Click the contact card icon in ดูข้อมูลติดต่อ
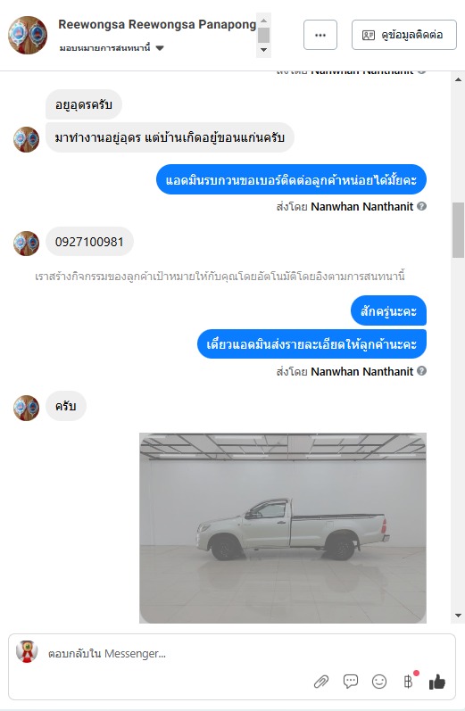 click(x=368, y=35)
